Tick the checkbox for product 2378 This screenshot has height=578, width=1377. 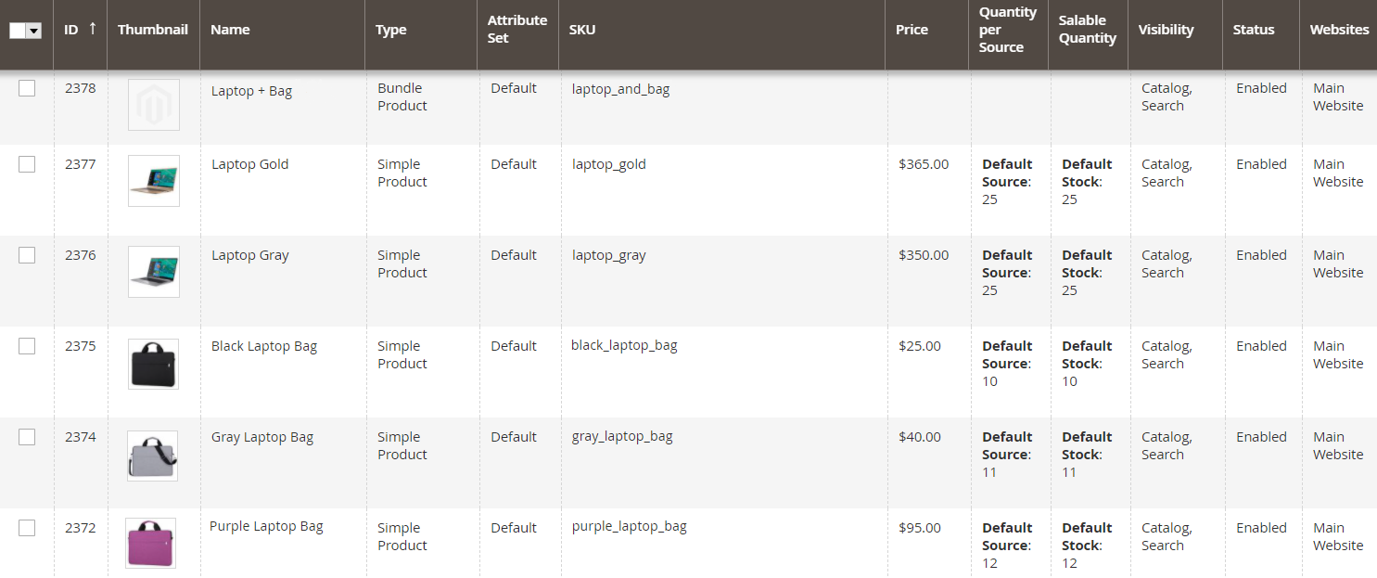click(27, 88)
